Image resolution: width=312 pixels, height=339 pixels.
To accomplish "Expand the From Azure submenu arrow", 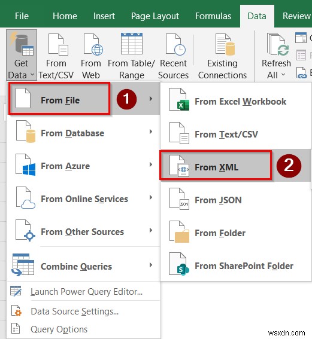I will point(151,164).
